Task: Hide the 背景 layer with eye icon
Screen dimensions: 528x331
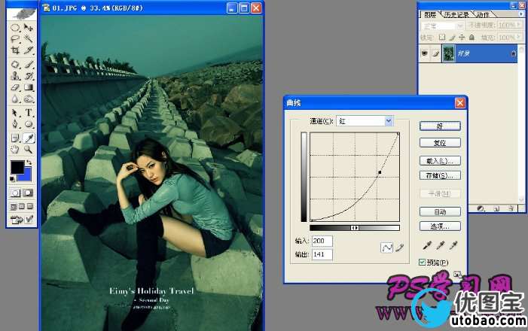Action: pyautogui.click(x=425, y=53)
